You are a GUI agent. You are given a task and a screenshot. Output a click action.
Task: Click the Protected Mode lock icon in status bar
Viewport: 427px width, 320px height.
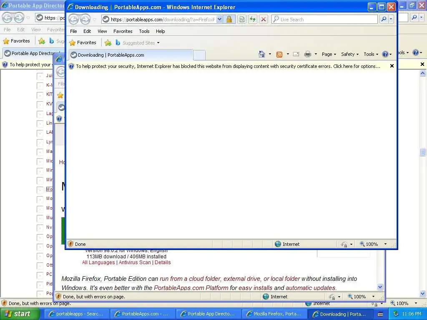(x=344, y=244)
